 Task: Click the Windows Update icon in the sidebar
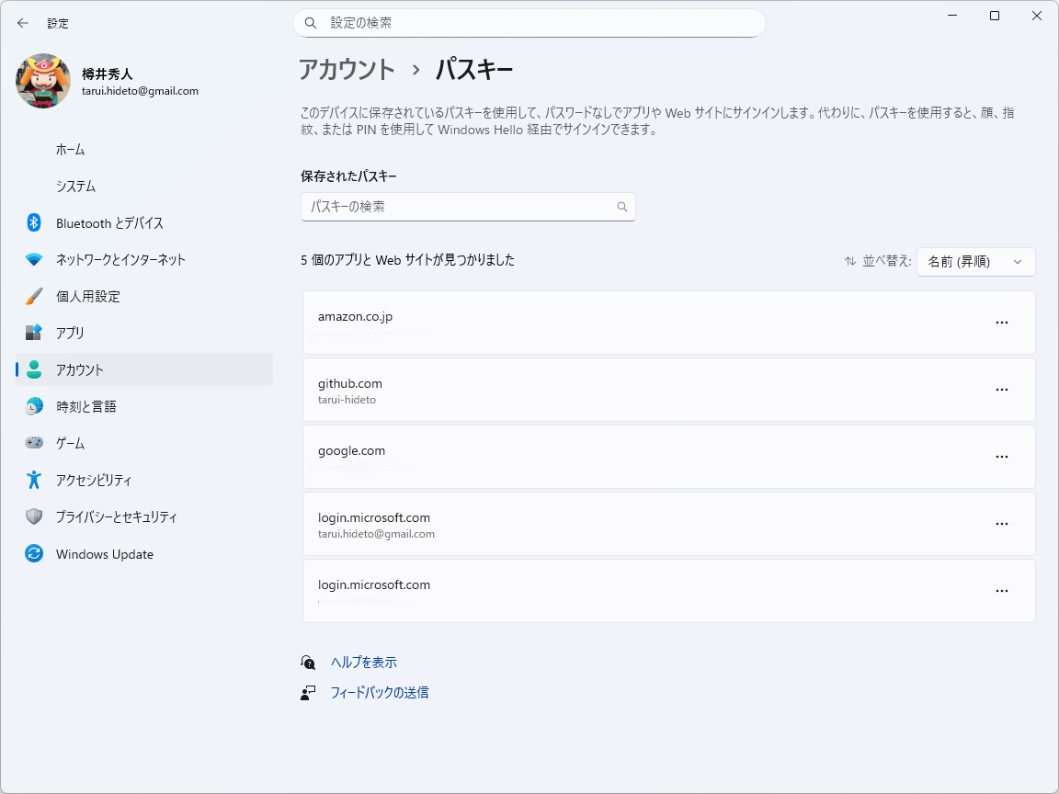34,553
